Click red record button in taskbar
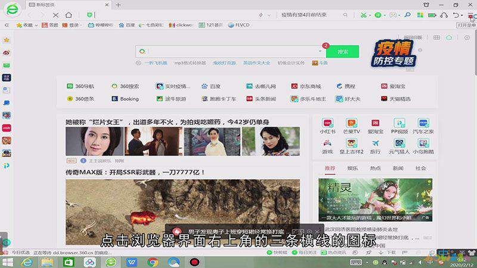 point(194,262)
